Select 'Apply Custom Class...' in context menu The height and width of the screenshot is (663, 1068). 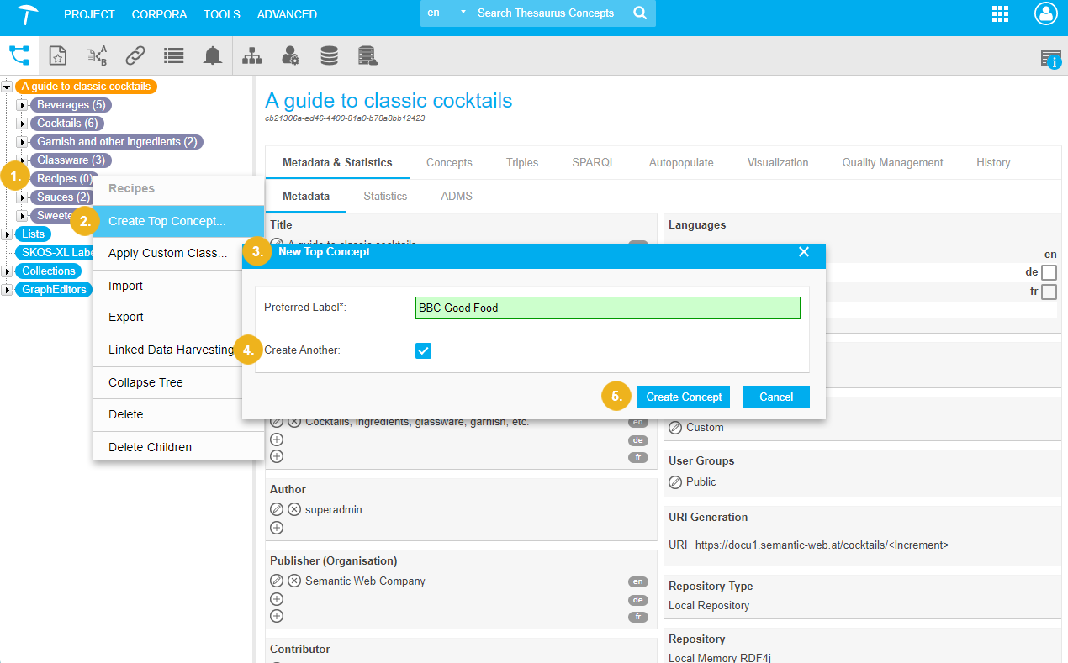167,253
